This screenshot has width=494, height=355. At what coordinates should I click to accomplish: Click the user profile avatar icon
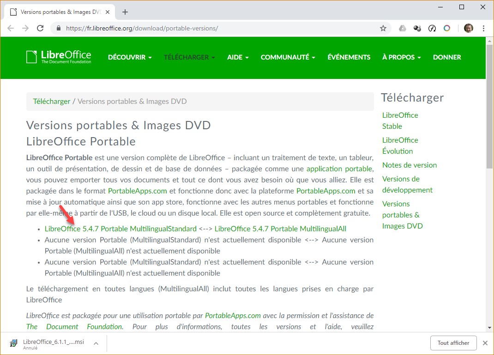pos(468,28)
